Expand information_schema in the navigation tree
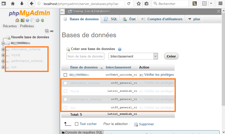This screenshot has height=134, width=225. point(3,49)
